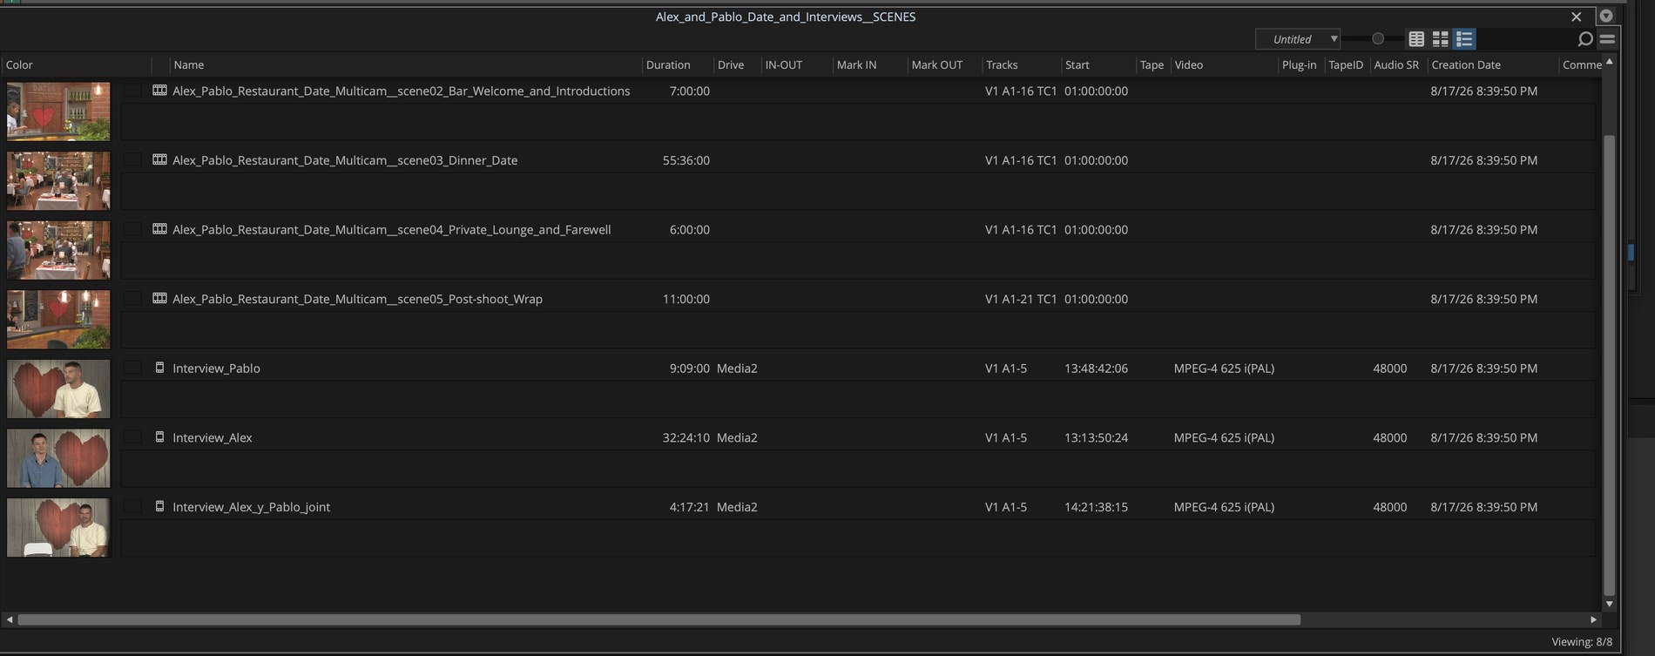Click the master clip icon beside Interview_Alex
The height and width of the screenshot is (656, 1655).
tap(159, 437)
